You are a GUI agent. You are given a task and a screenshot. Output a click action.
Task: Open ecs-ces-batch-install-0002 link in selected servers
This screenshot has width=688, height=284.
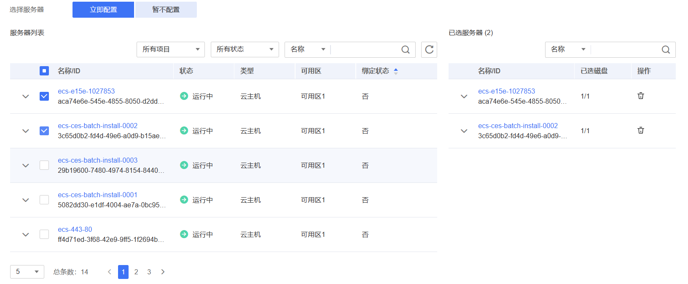pyautogui.click(x=518, y=126)
